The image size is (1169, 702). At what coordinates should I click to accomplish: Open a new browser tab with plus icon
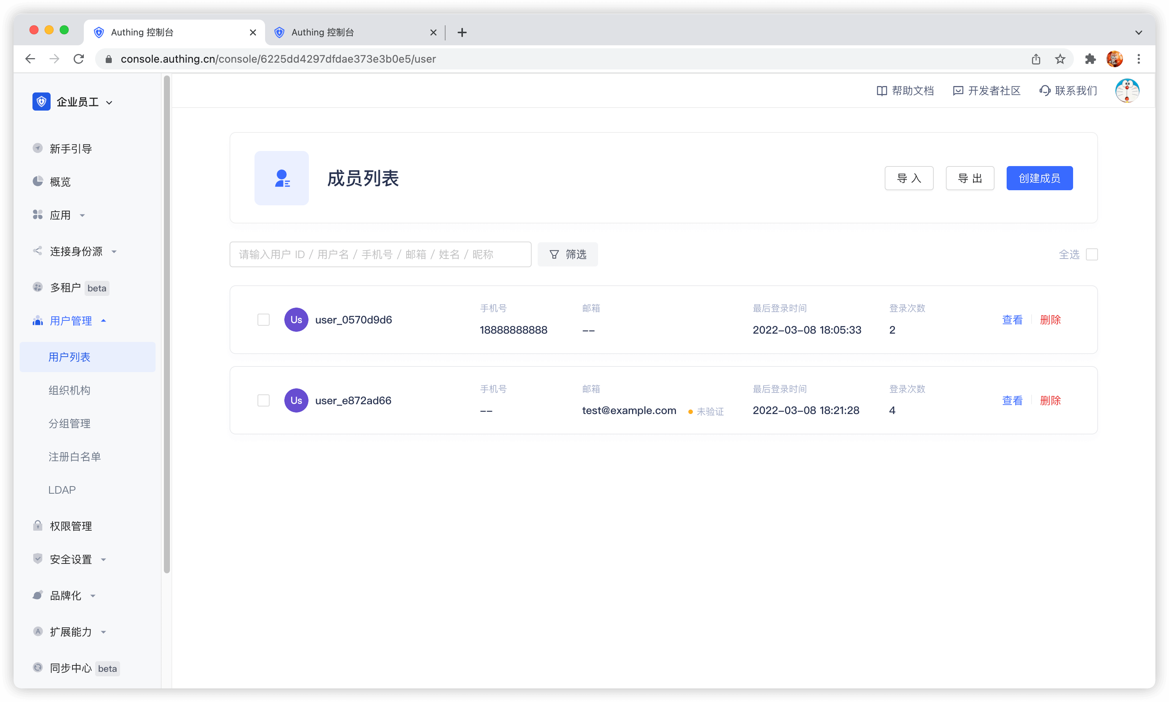(462, 32)
